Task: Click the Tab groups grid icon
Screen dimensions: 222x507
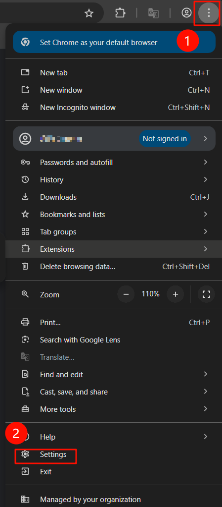Action: pyautogui.click(x=25, y=231)
